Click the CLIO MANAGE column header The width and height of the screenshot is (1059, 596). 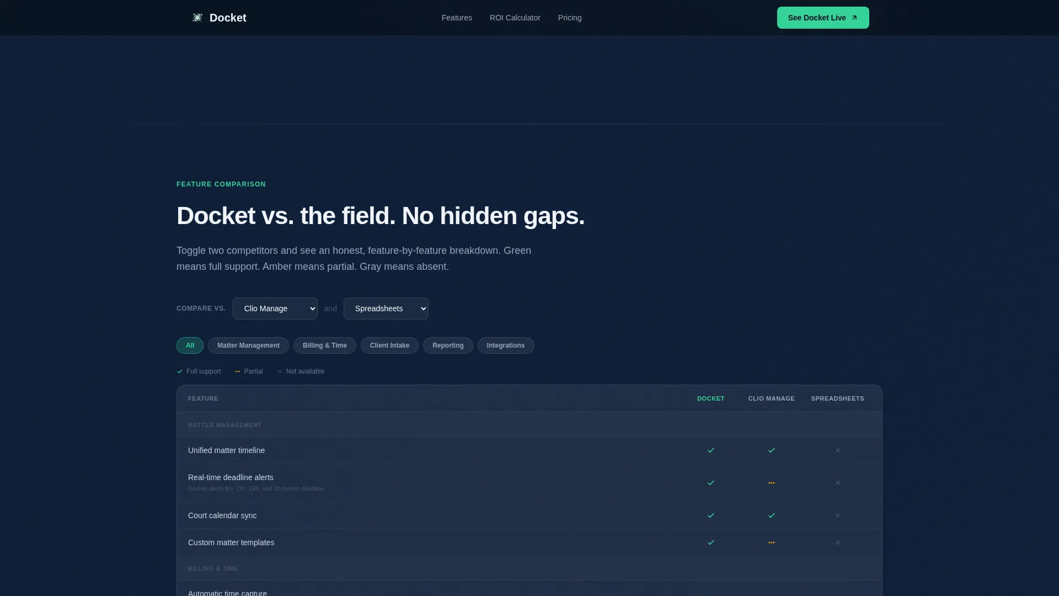pos(772,398)
